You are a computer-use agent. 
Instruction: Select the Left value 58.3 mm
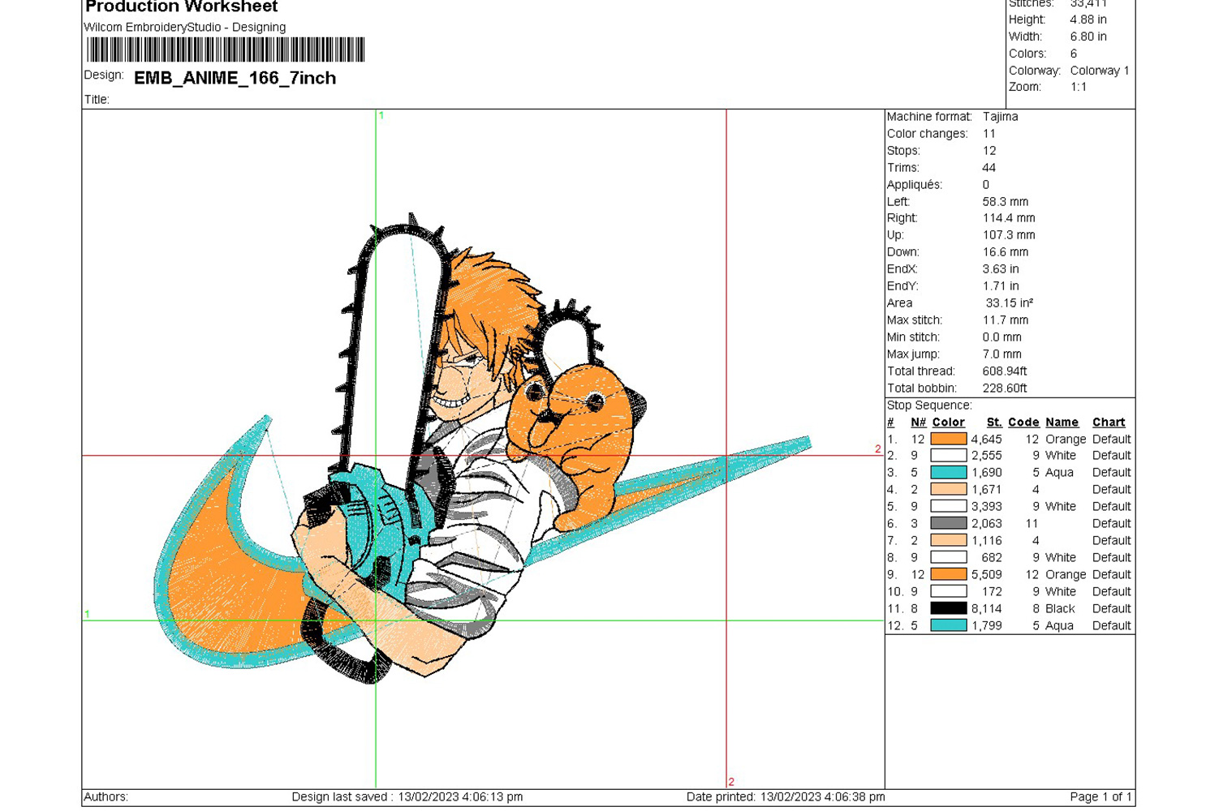1005,201
